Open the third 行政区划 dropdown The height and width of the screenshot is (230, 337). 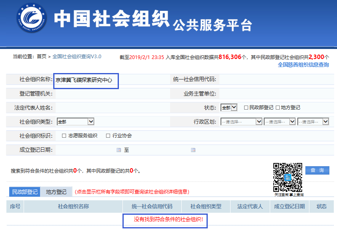(x=313, y=122)
